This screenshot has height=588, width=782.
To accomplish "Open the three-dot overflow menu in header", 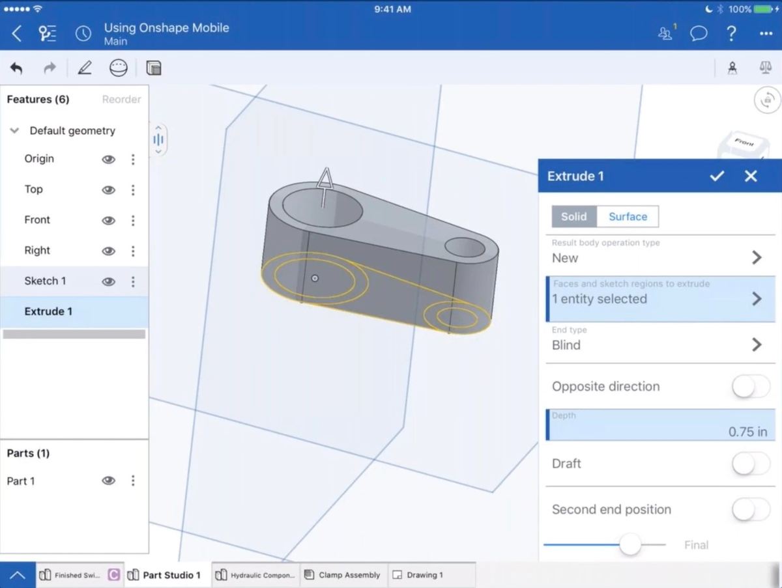I will tap(766, 34).
